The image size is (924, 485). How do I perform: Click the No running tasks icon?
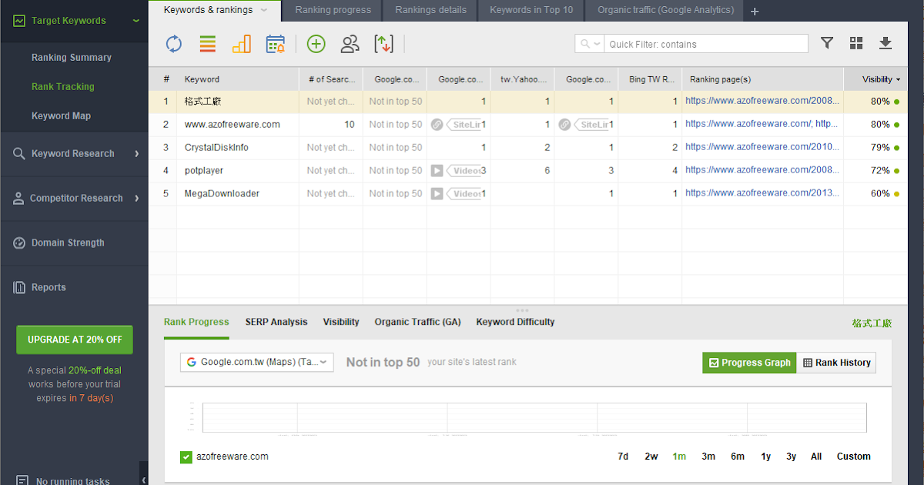click(x=23, y=480)
